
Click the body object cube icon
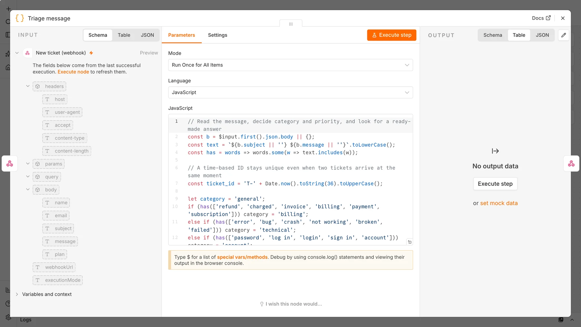pos(38,190)
